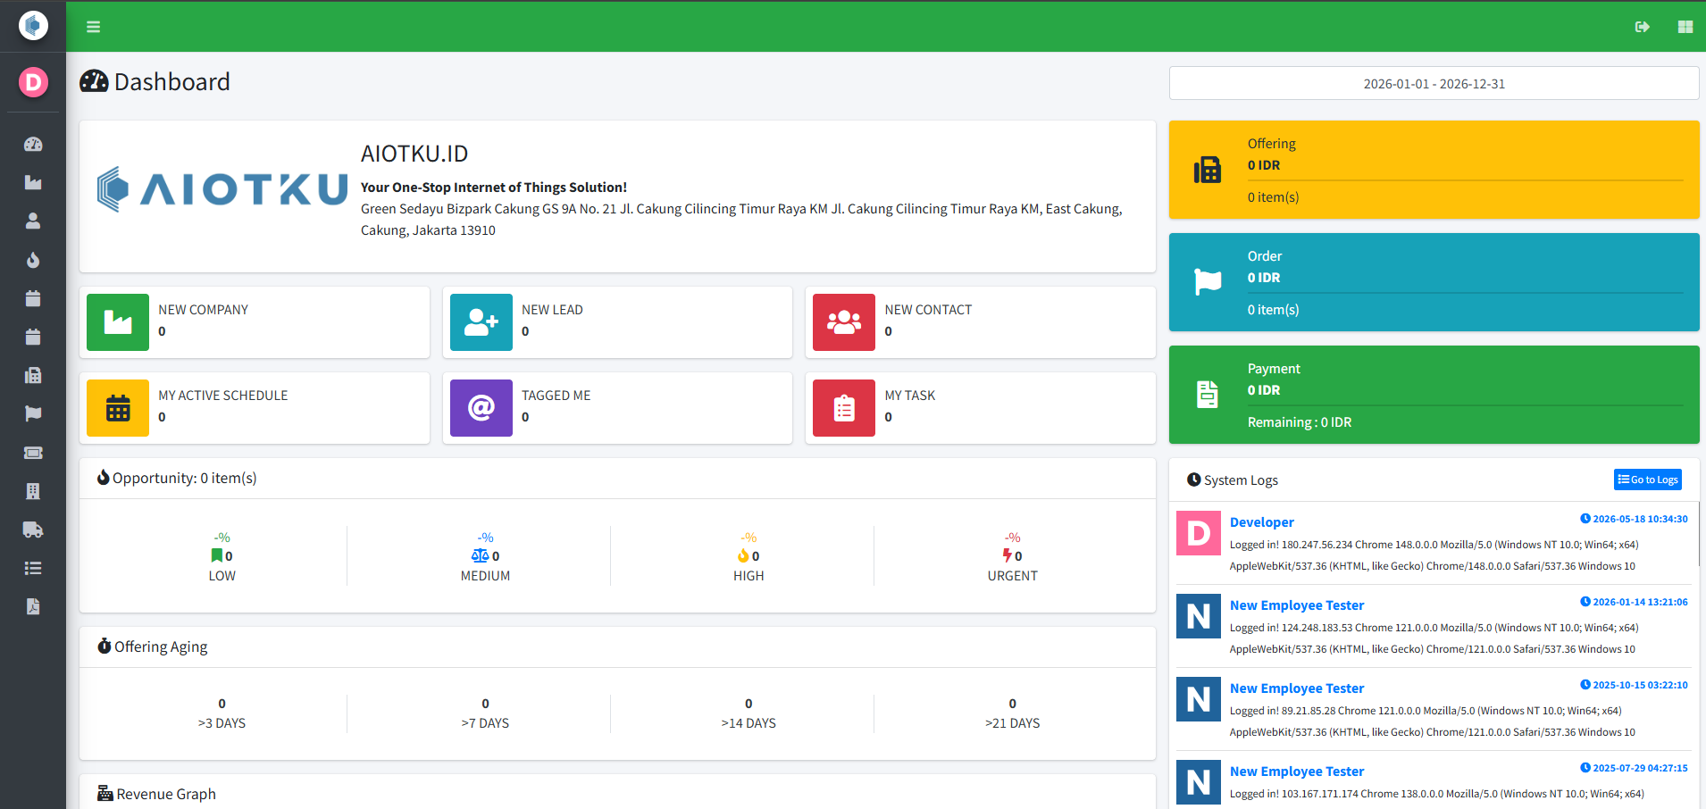This screenshot has height=809, width=1706.
Task: Click the purple Tagged Me at-sign icon
Action: click(x=481, y=408)
